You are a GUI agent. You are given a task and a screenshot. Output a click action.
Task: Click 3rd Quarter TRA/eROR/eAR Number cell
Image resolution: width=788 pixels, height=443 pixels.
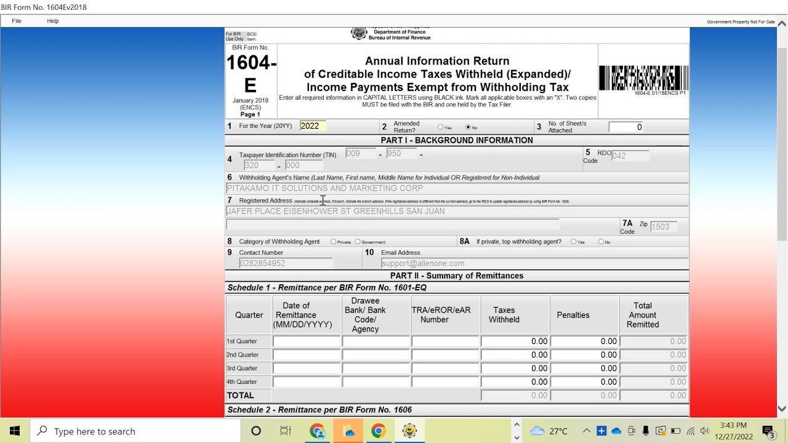click(446, 369)
